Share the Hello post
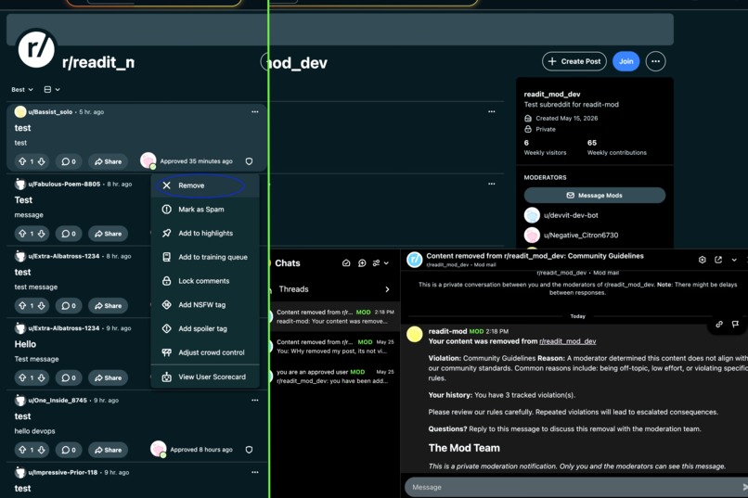 click(x=108, y=377)
